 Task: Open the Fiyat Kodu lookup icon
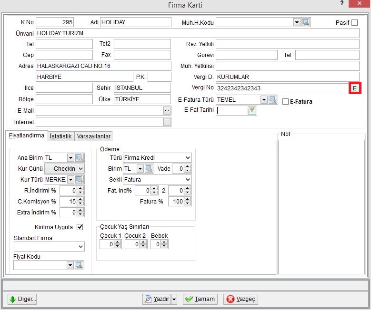tap(79, 265)
